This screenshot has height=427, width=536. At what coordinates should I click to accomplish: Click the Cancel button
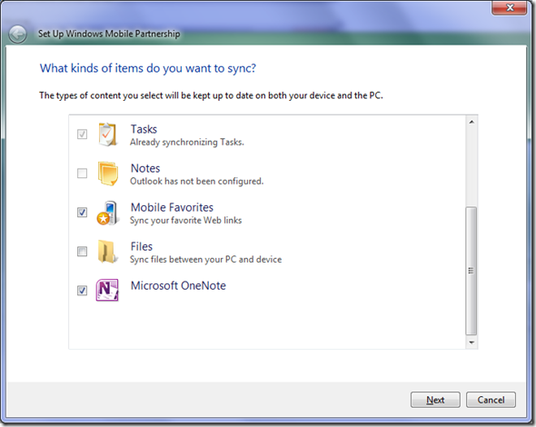point(491,400)
